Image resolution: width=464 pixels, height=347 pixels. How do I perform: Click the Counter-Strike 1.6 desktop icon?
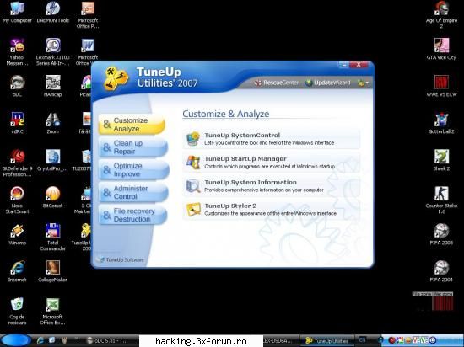click(441, 200)
